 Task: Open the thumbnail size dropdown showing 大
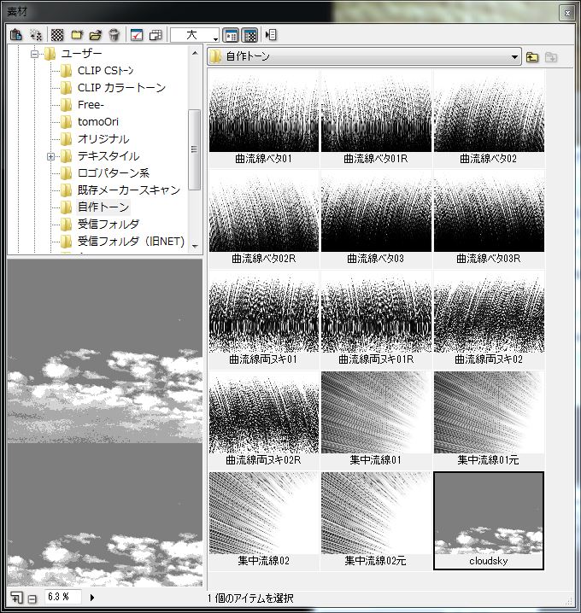point(195,35)
